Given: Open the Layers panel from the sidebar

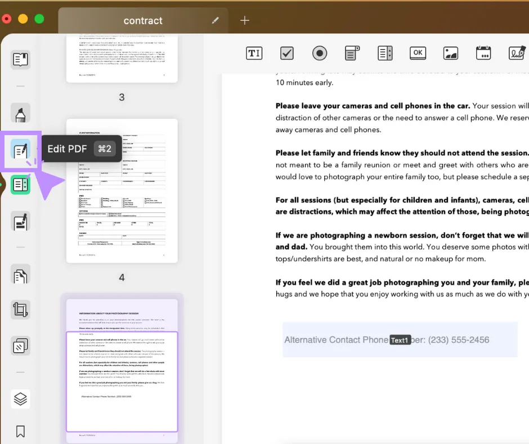Looking at the screenshot, I should coord(20,399).
